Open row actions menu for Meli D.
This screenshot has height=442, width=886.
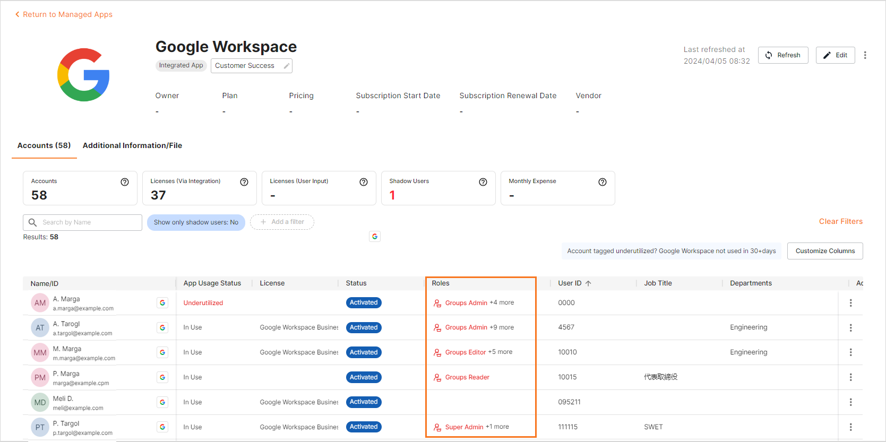[850, 402]
